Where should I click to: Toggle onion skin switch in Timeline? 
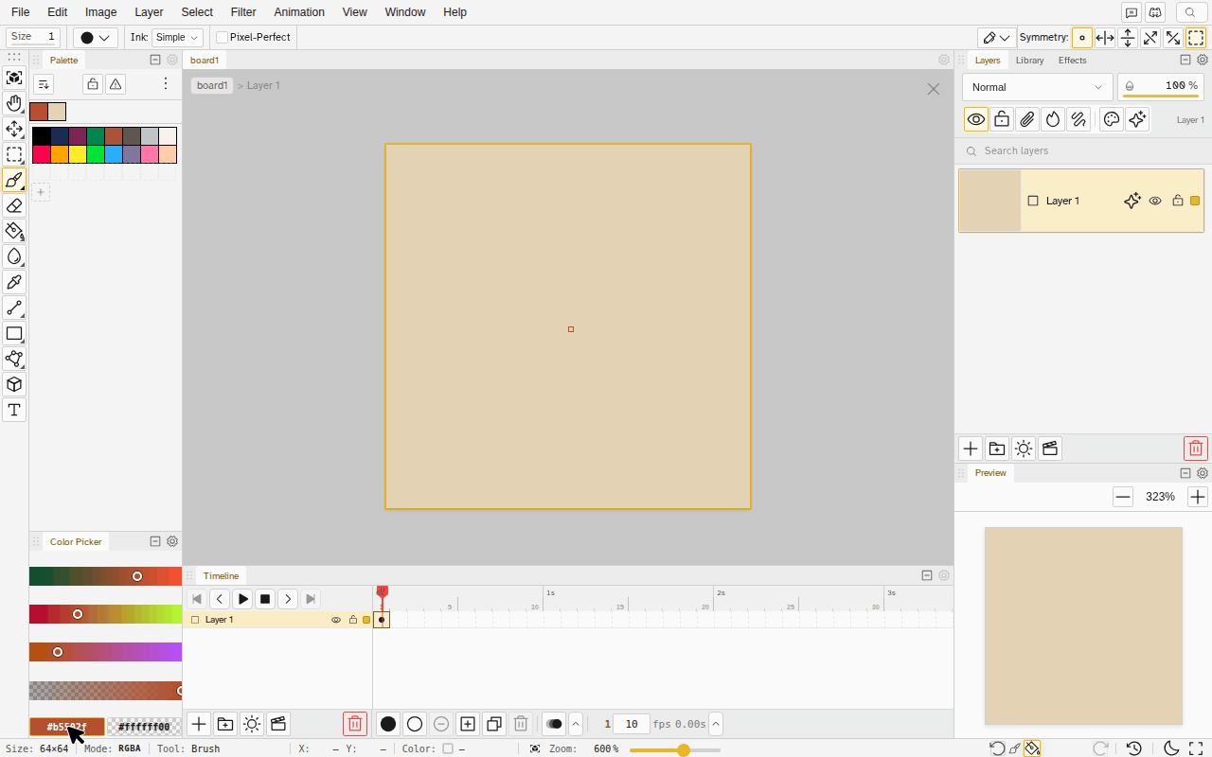(x=554, y=724)
